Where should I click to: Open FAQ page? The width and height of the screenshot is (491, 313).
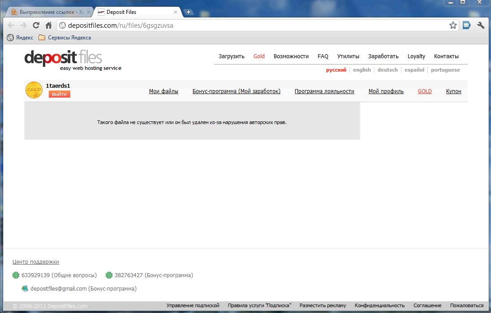coord(323,56)
